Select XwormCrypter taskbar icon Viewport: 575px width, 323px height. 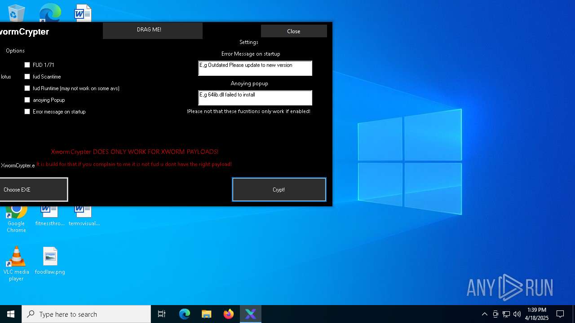coord(251,314)
